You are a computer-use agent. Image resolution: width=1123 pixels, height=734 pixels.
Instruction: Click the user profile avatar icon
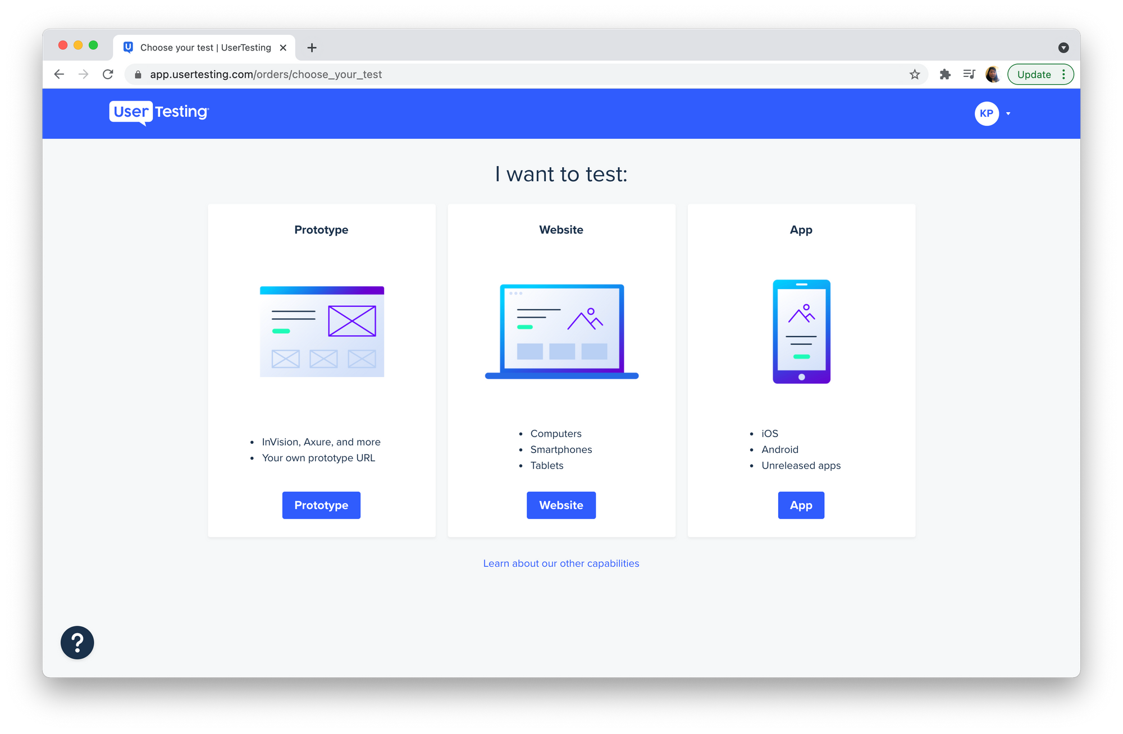click(x=986, y=113)
